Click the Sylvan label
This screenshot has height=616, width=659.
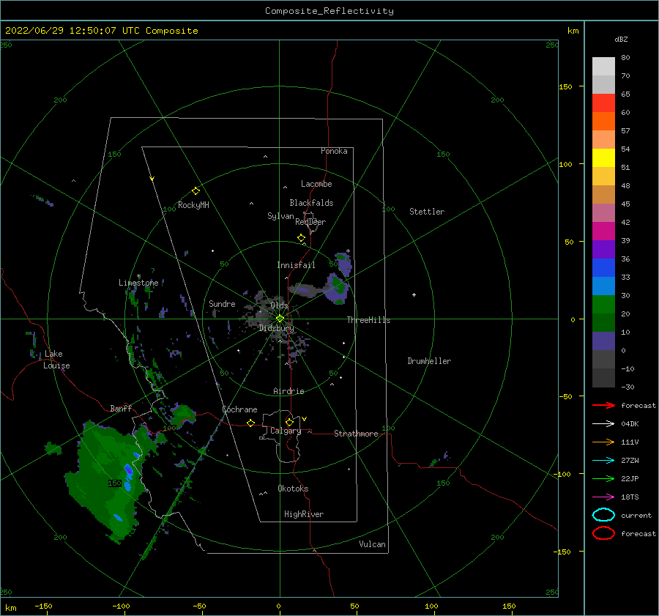click(280, 216)
